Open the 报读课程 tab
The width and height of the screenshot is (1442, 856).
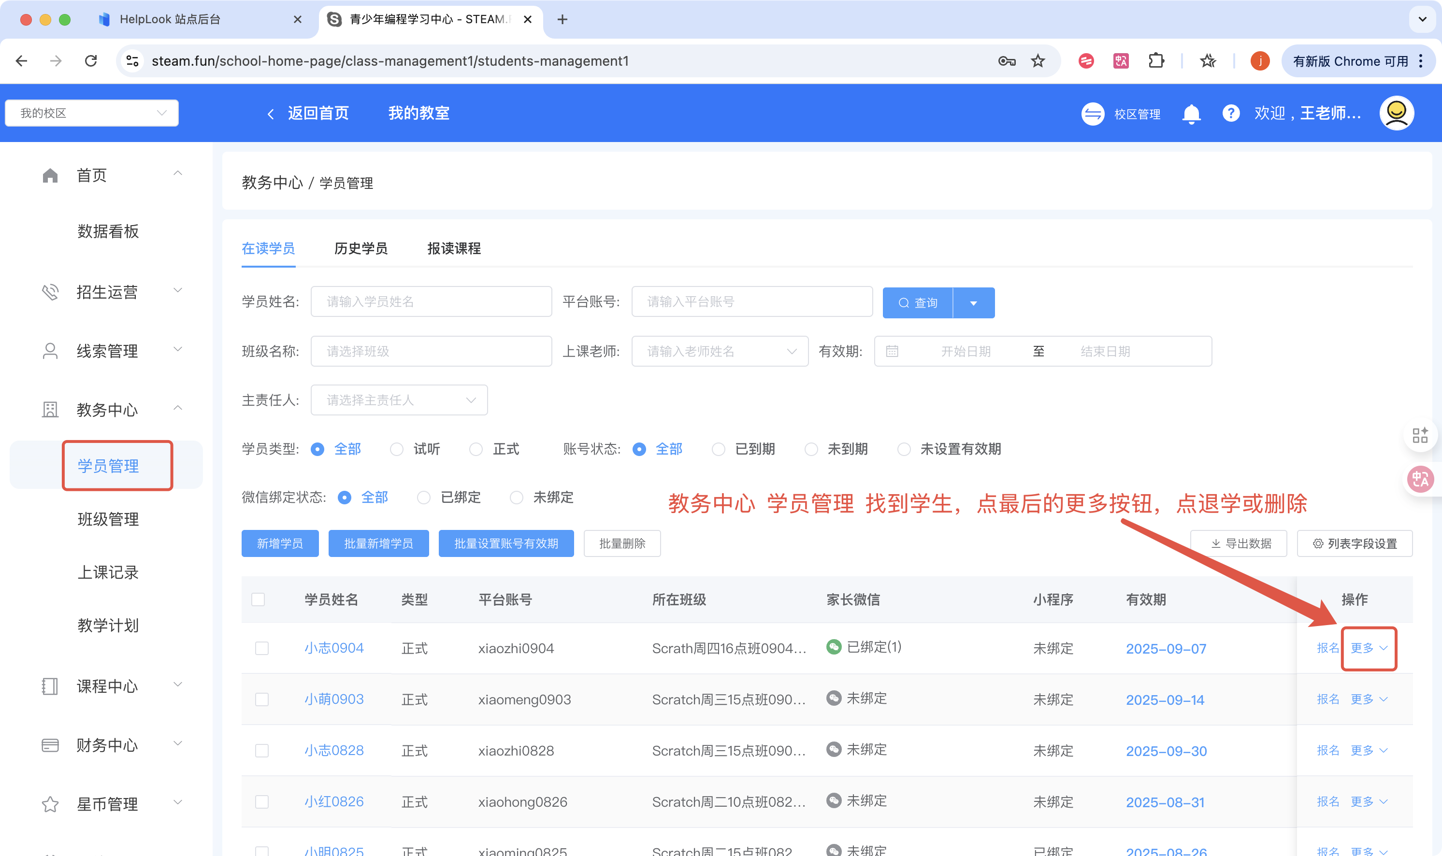(453, 249)
